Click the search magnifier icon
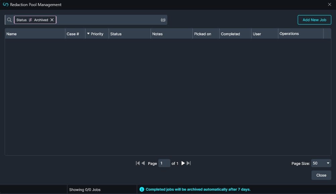This screenshot has height=194, width=336. pyautogui.click(x=9, y=20)
